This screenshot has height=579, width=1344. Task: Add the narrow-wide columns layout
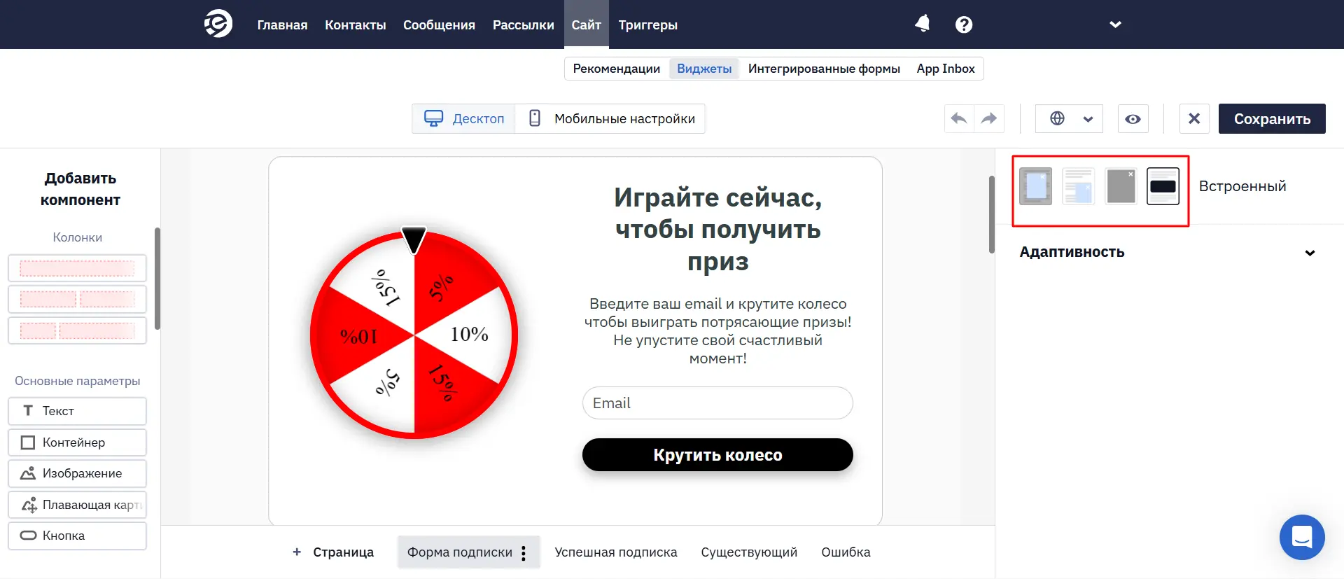(77, 330)
